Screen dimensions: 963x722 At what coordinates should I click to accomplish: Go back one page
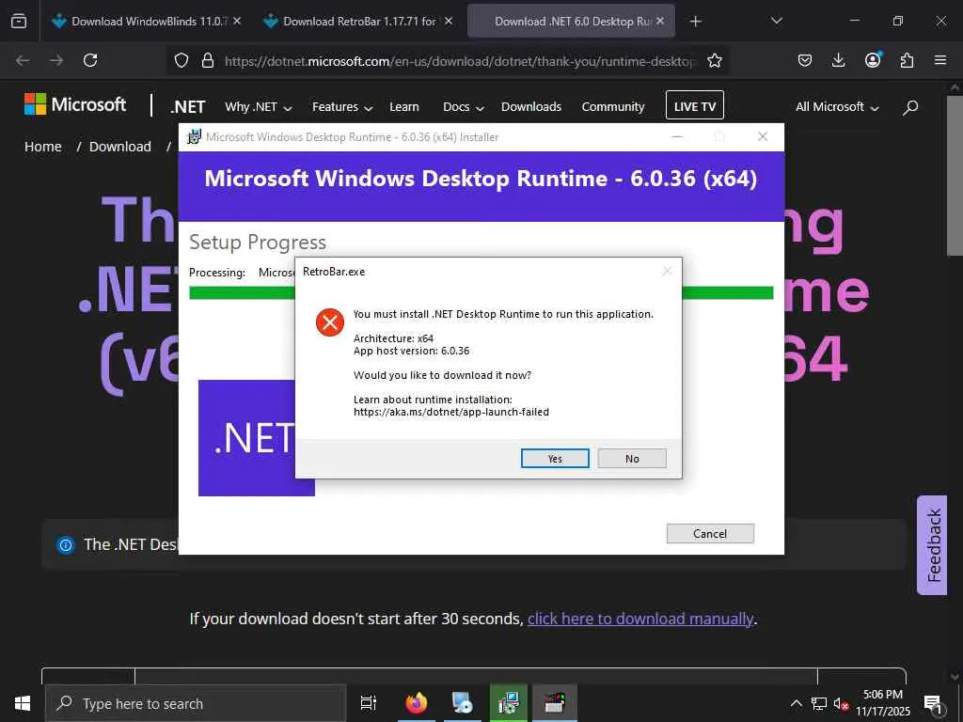23,60
